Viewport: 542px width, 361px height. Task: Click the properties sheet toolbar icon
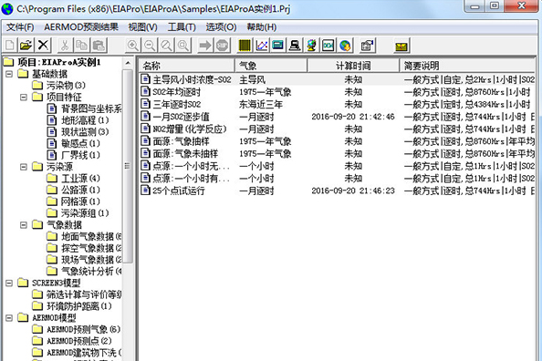[367, 46]
